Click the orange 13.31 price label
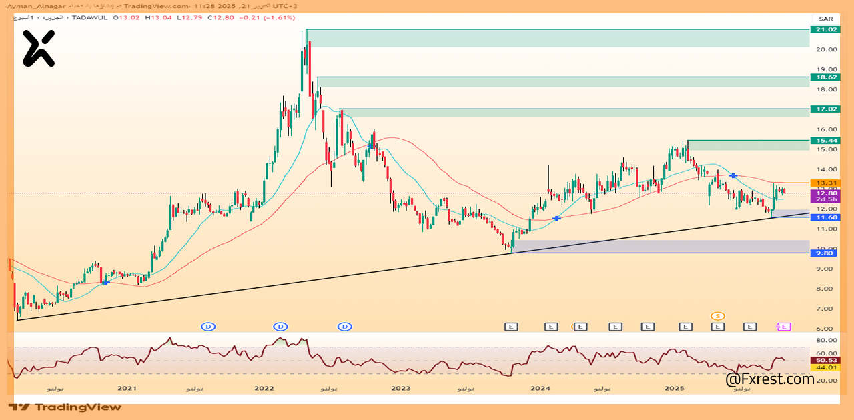This screenshot has width=854, height=420. [x=823, y=183]
